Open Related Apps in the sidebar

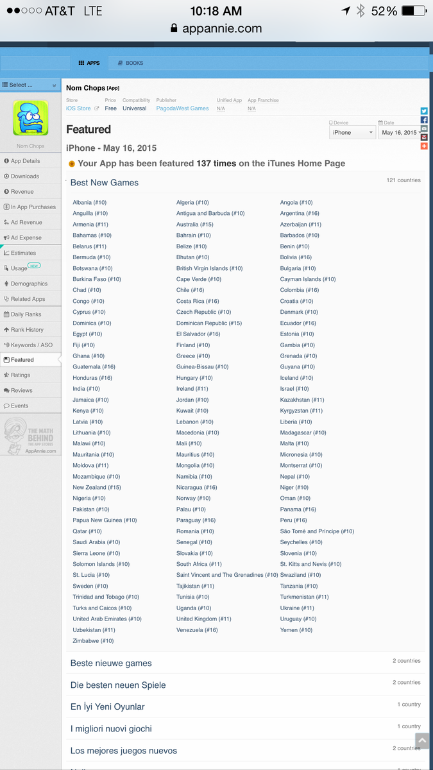click(x=30, y=299)
